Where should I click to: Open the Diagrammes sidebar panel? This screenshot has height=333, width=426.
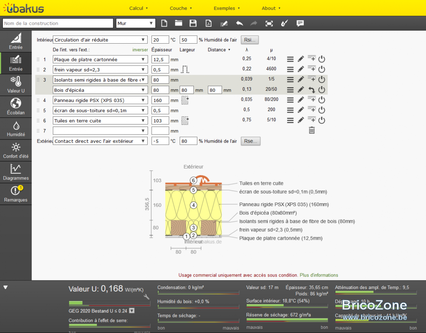click(x=16, y=172)
